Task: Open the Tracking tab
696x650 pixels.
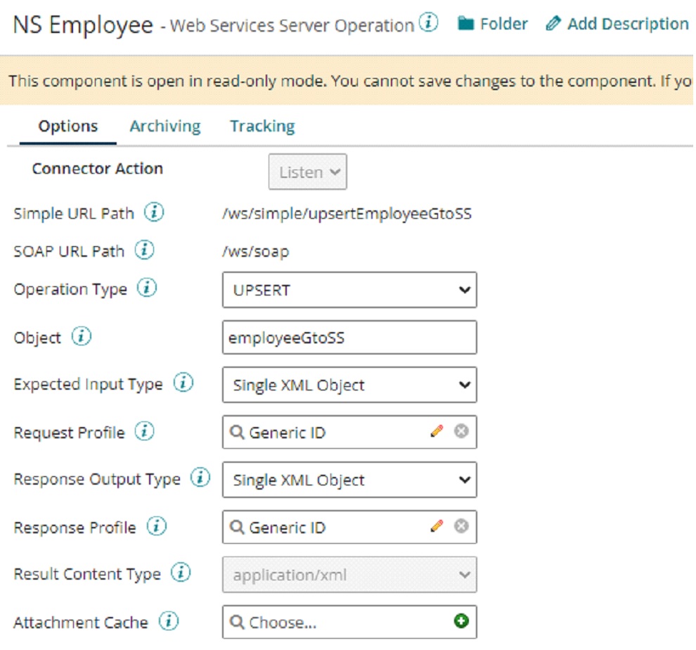Action: point(262,125)
